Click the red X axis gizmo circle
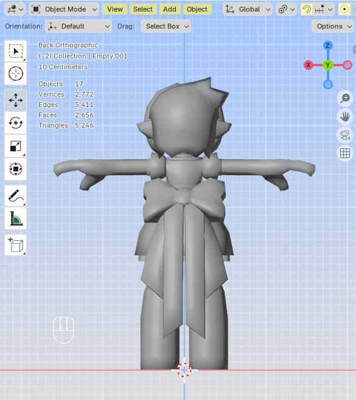This screenshot has height=400, width=356. (309, 65)
